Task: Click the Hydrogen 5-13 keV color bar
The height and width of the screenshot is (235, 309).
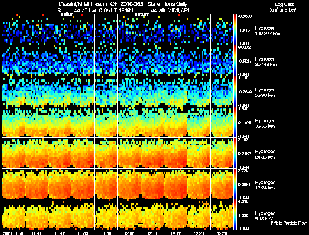Action: (235, 215)
